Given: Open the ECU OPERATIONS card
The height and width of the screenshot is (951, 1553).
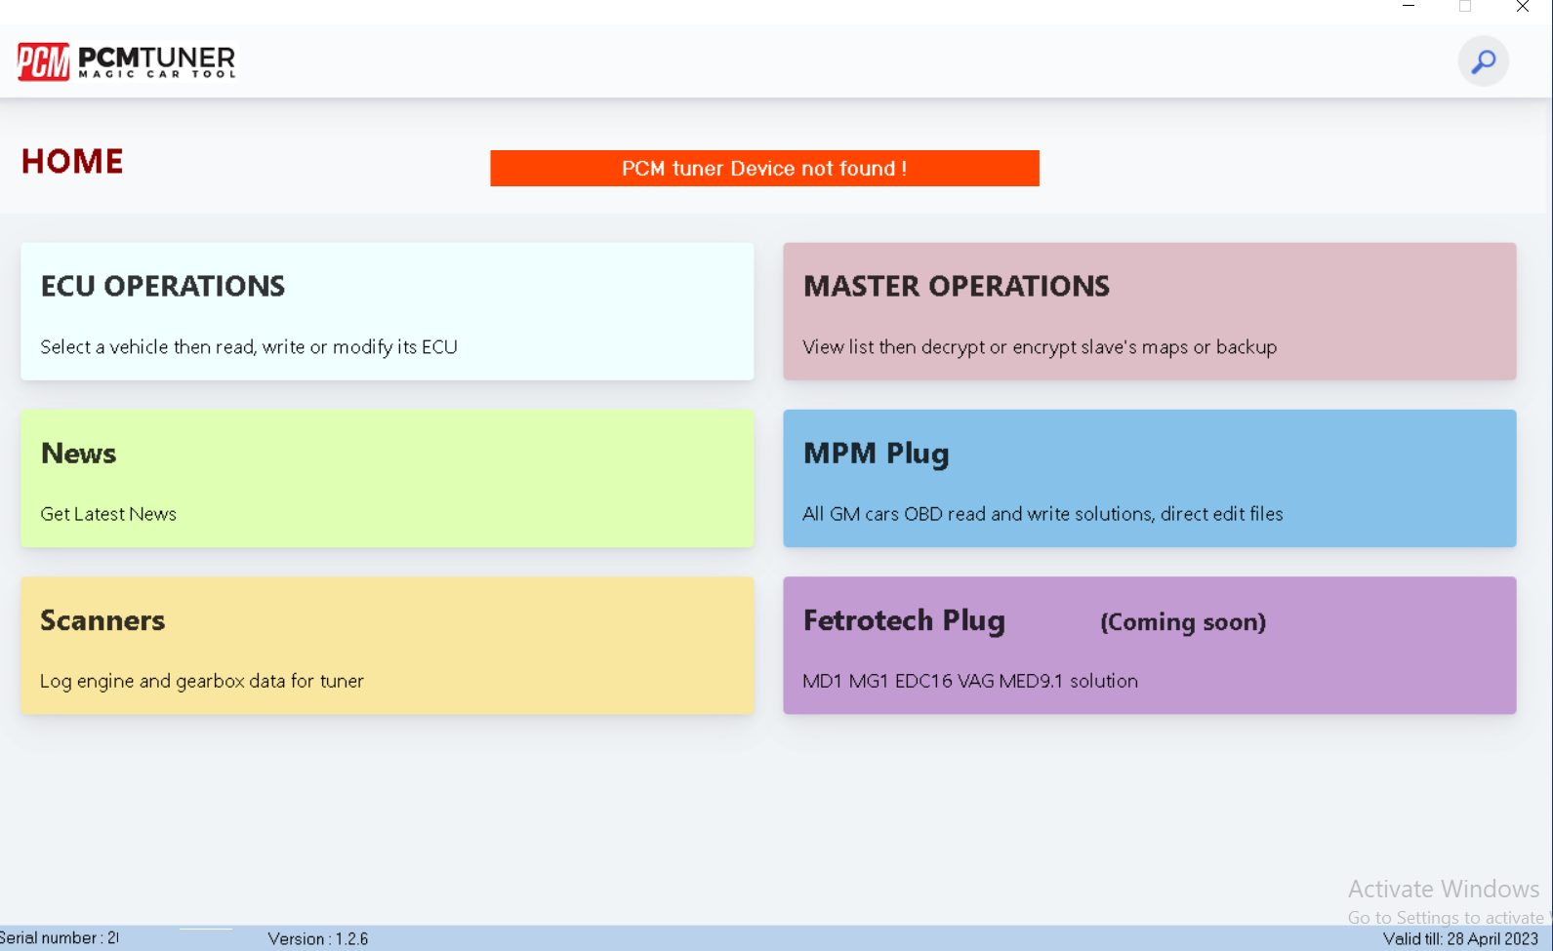Looking at the screenshot, I should pos(388,311).
